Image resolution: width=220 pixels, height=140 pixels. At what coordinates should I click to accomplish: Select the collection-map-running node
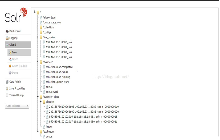point(58,77)
